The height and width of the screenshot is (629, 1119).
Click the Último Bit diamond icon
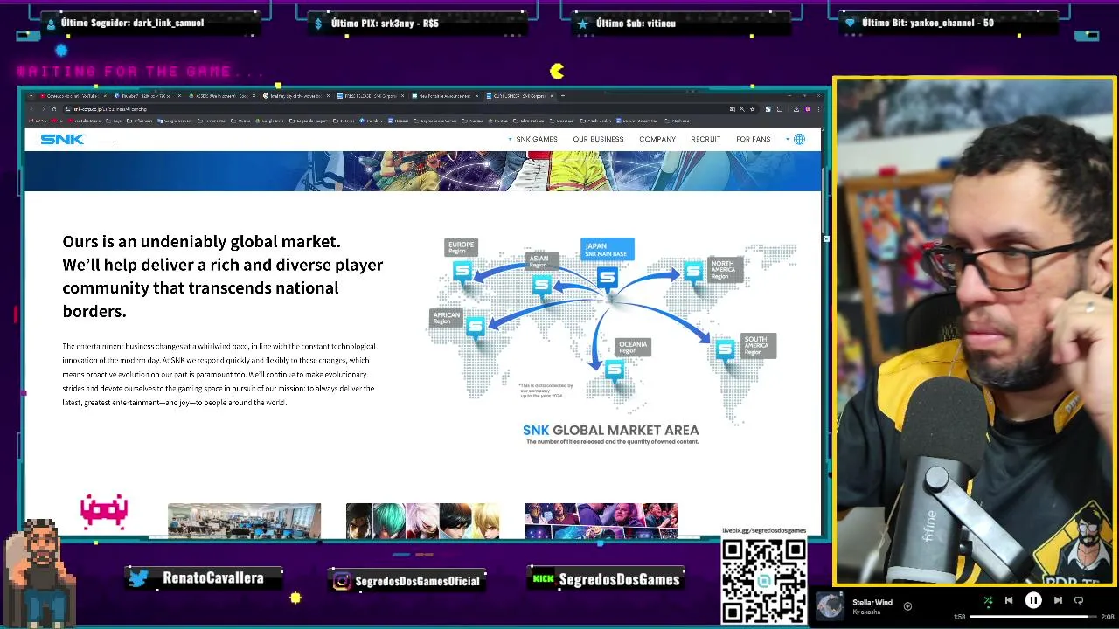click(x=849, y=24)
